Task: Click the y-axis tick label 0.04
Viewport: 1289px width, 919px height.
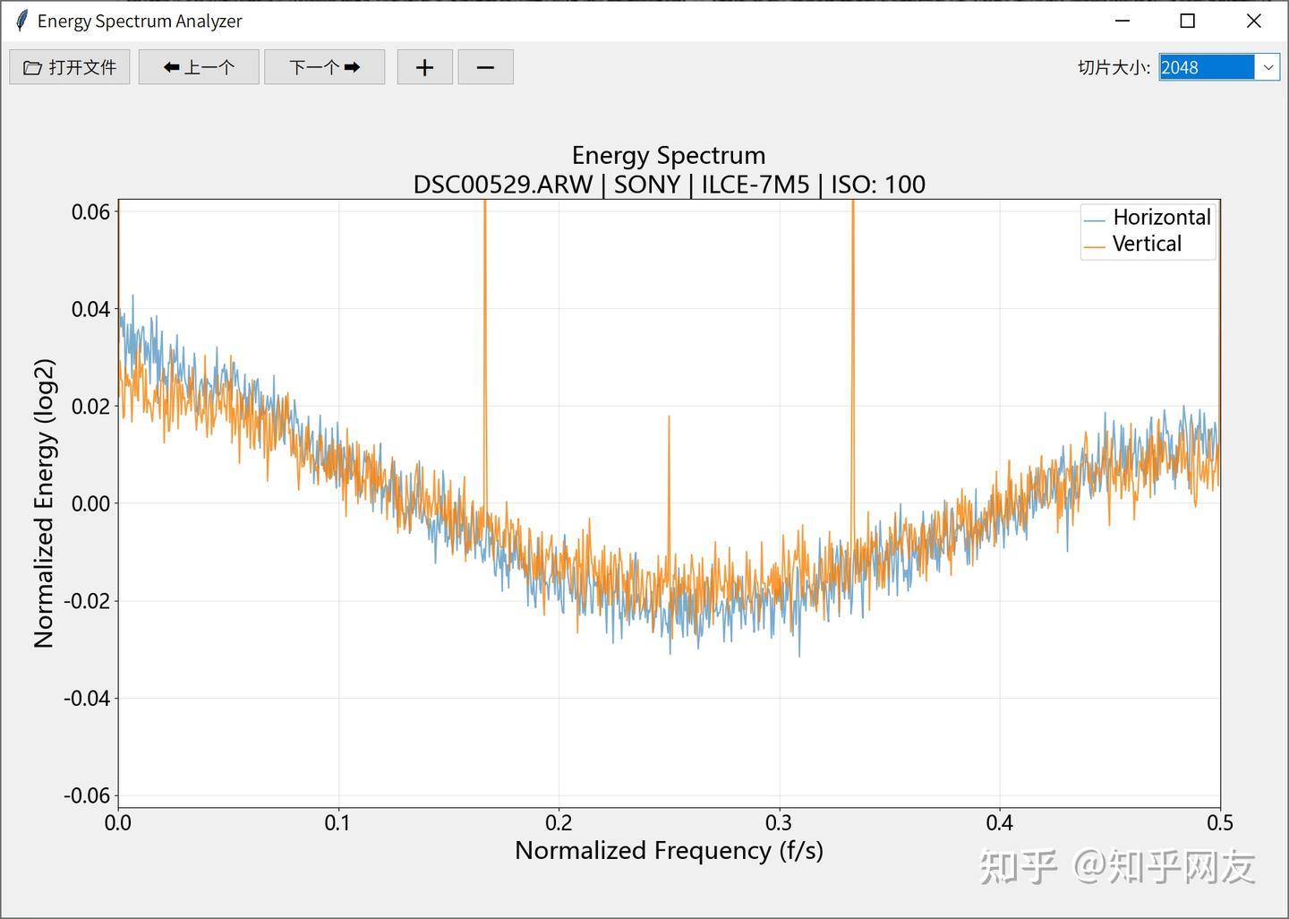Action: click(x=90, y=309)
